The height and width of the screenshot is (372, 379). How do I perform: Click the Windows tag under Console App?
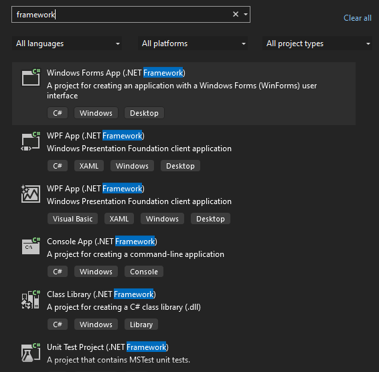(96, 272)
